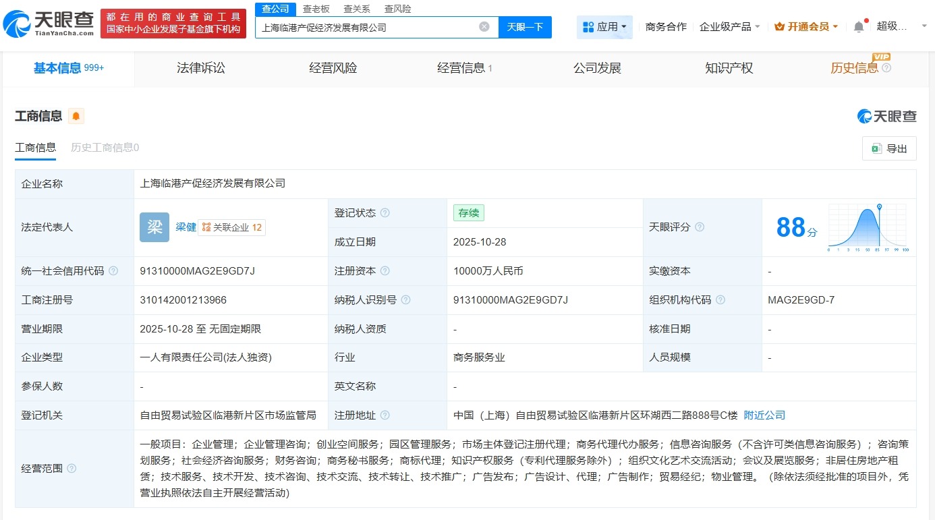Clear the search box using the X icon

click(483, 26)
